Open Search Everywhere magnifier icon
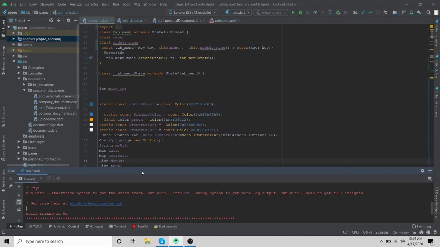Screen dimensions: 440x247 point(428,12)
